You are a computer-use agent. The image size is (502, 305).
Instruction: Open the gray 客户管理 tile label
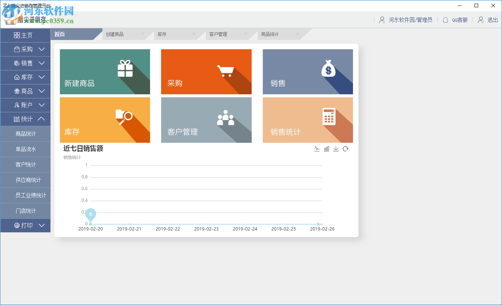182,132
